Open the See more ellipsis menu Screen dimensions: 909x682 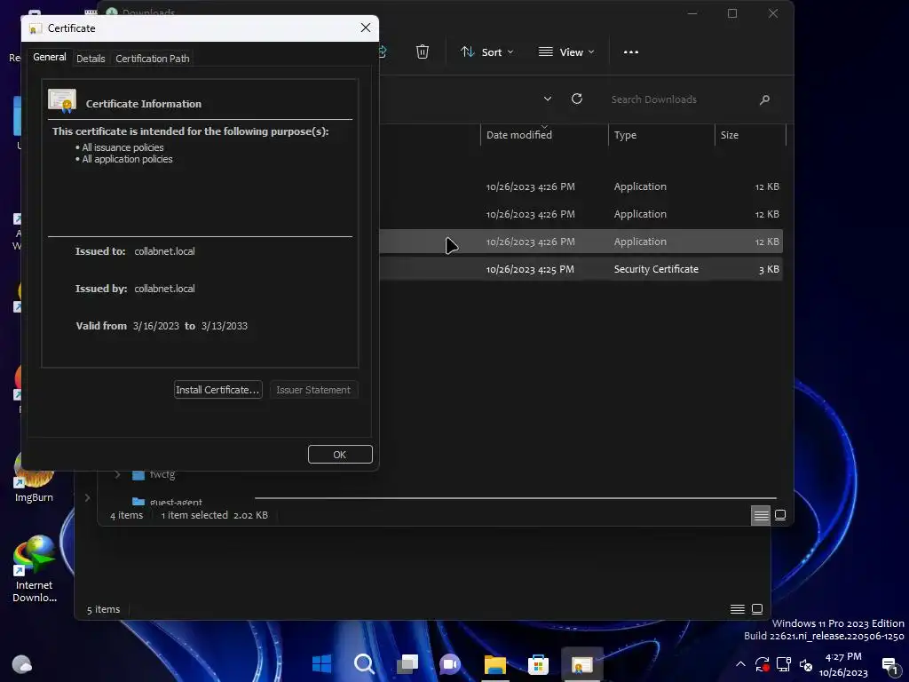631,52
